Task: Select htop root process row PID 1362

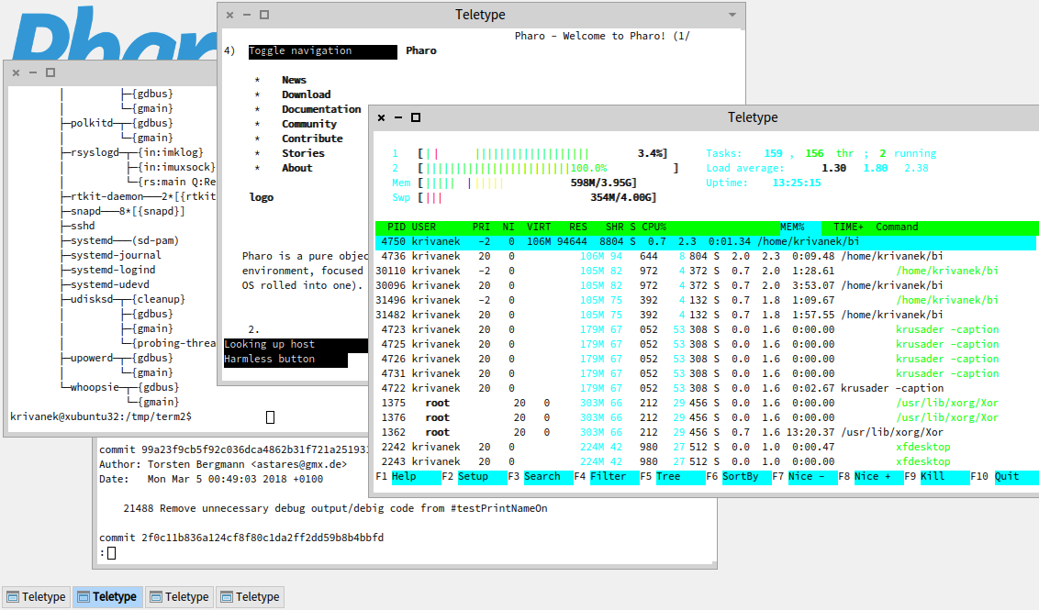Action: (705, 432)
